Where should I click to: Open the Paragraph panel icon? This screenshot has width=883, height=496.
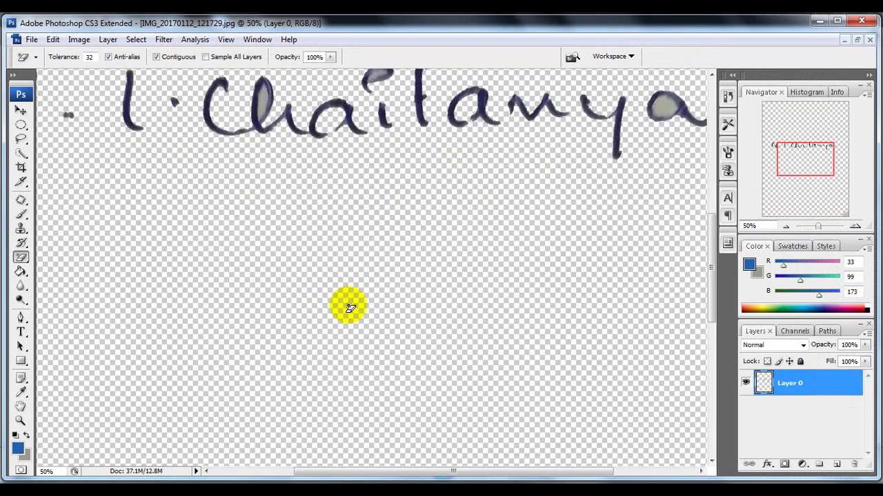pos(728,216)
